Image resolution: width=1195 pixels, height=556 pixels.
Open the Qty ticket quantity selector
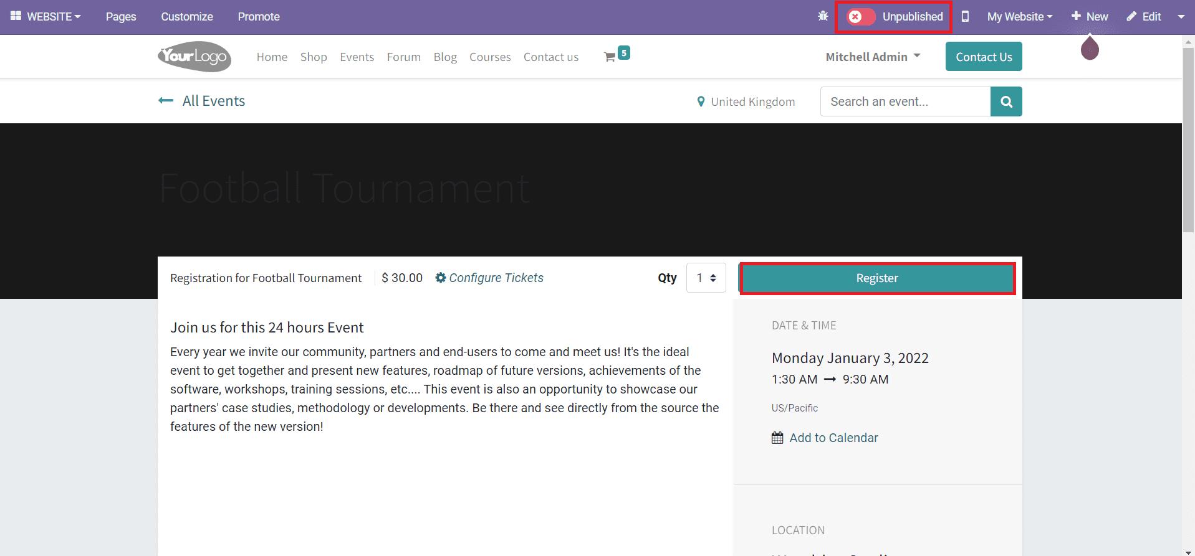coord(706,278)
